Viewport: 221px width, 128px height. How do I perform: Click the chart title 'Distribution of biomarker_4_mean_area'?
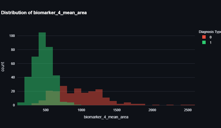tap(44, 13)
